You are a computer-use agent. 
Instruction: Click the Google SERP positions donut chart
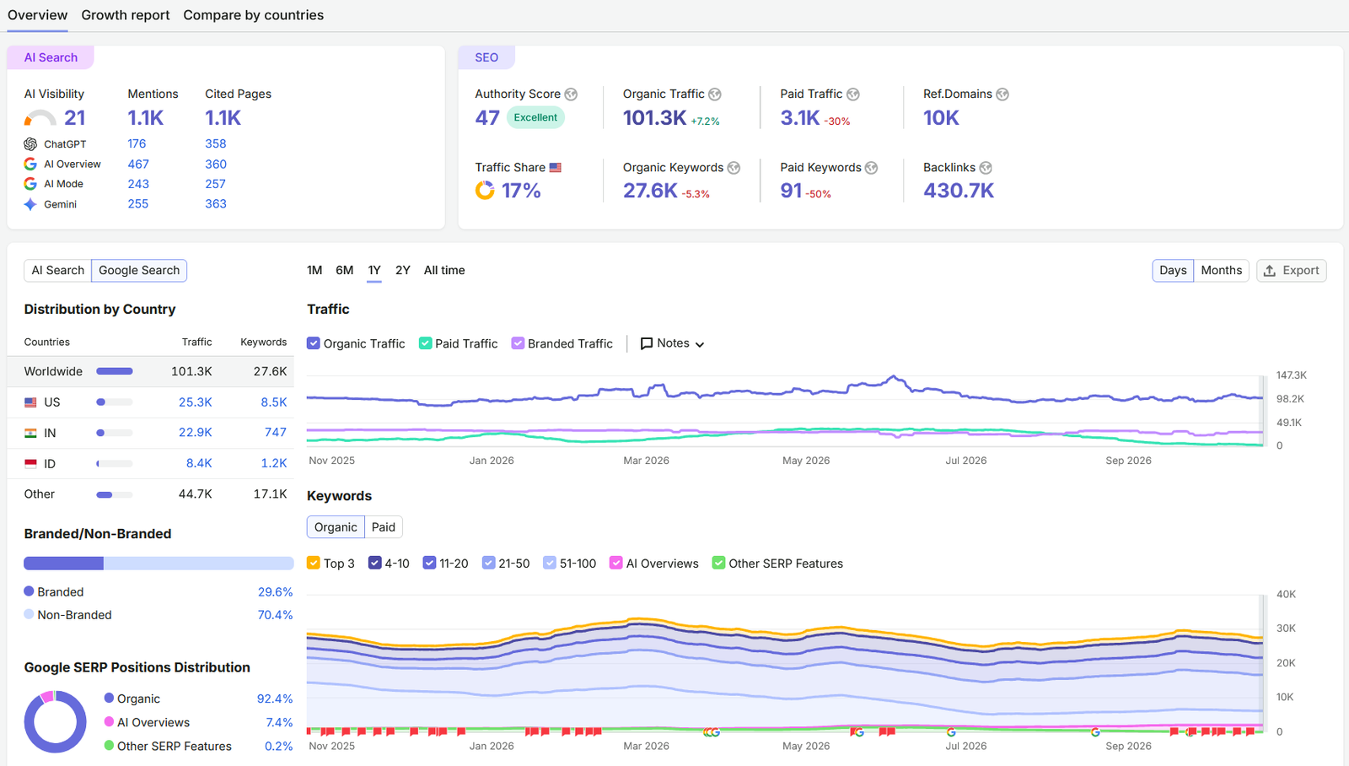[x=56, y=722]
